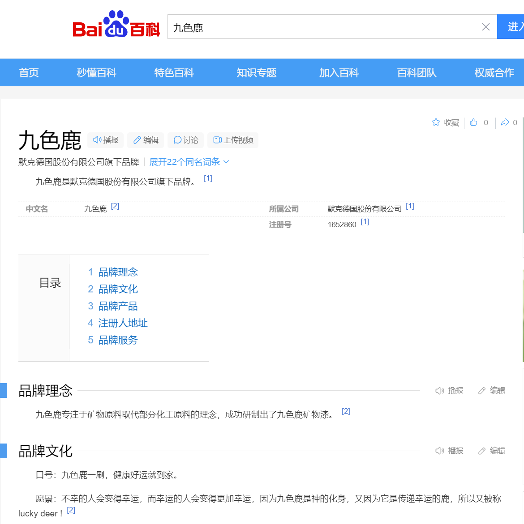This screenshot has width=524, height=524.
Task: Click the 讨论 chat bubble button
Action: [x=186, y=140]
